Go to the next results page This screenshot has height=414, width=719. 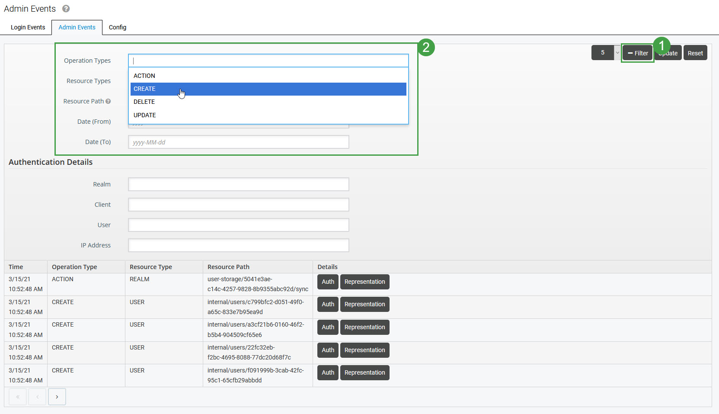coord(57,397)
